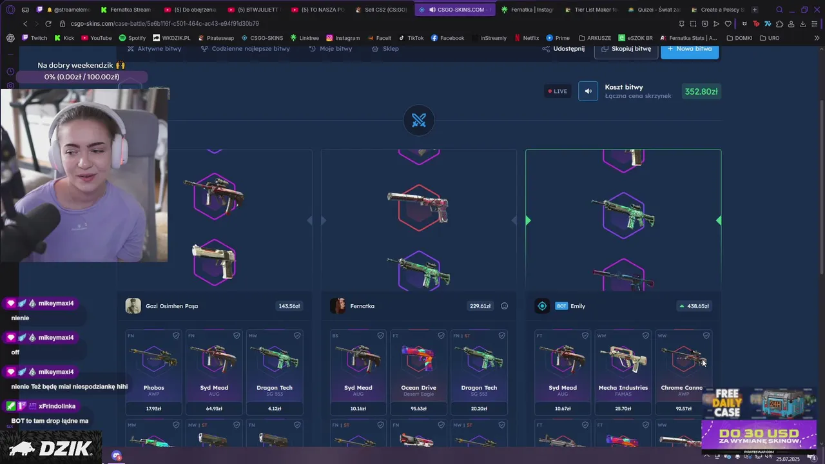Open the Netflix bookmark
This screenshot has width=825, height=464.
click(x=526, y=38)
